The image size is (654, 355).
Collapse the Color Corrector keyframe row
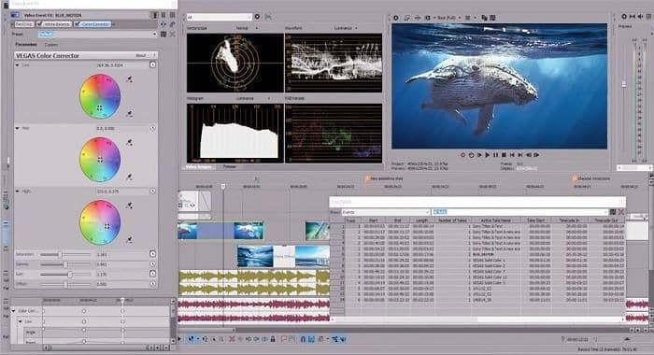click(13, 311)
